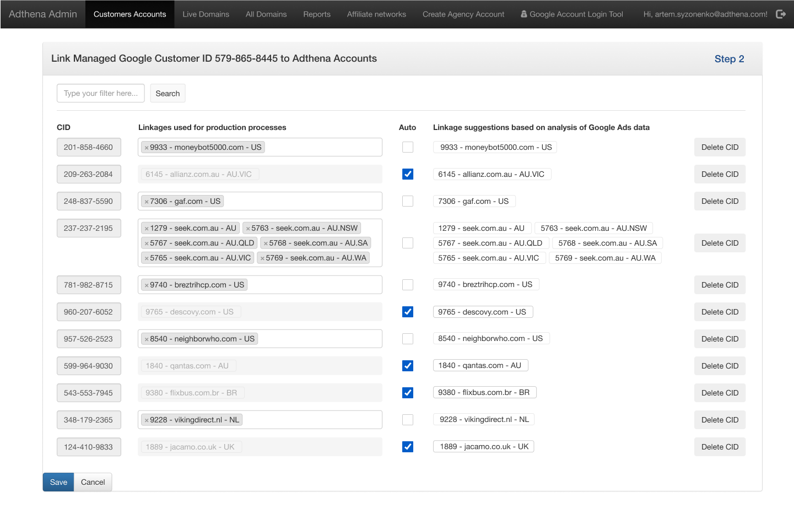The width and height of the screenshot is (794, 525).
Task: Remove the 7306 gaf.com linkage tag
Action: coord(147,202)
